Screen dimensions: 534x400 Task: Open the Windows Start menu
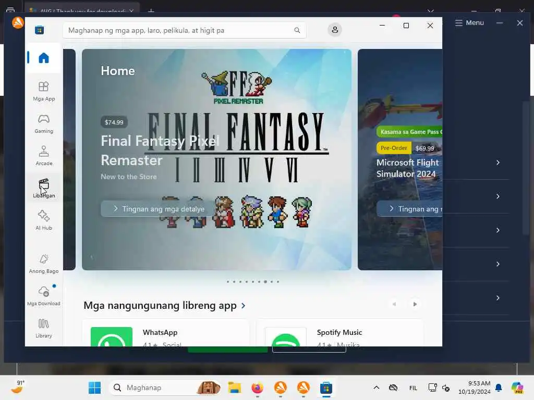click(95, 387)
